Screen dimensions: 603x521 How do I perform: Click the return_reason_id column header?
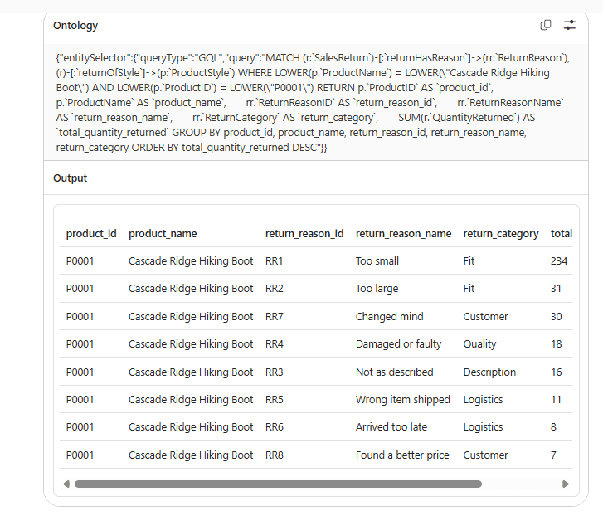304,234
